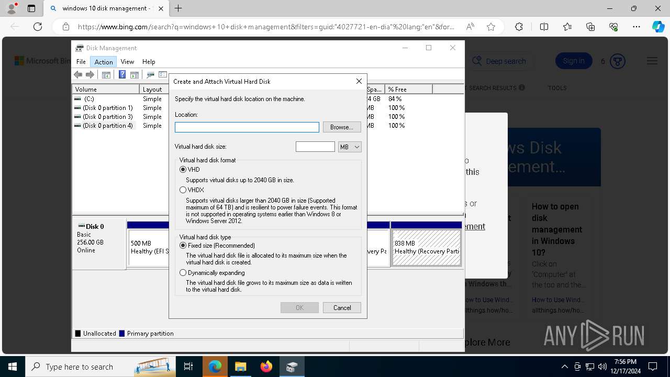Screen dimensions: 670x377
Task: Click the Deep search button
Action: coord(499,61)
